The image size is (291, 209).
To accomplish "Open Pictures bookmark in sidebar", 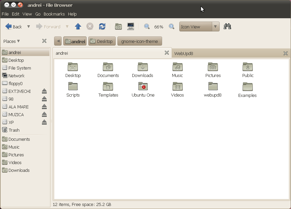I will coord(25,155).
